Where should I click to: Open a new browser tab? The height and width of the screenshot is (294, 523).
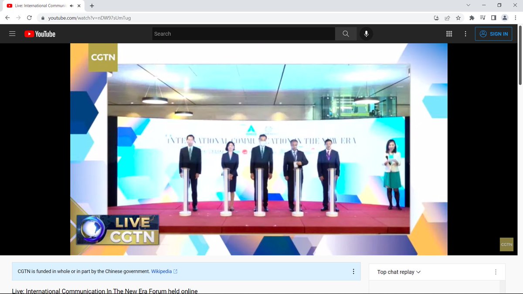click(x=92, y=6)
